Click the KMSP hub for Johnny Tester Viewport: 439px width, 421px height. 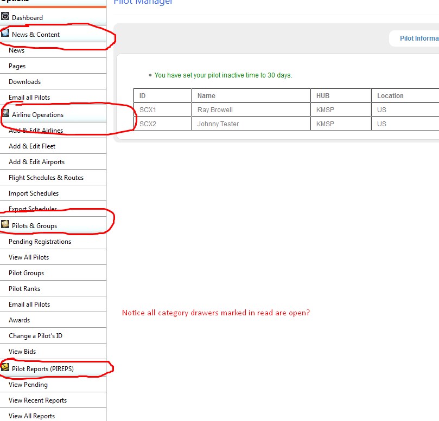click(325, 124)
